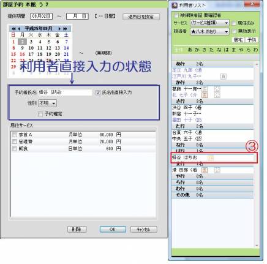The image size is (267, 264).
Task: Select user 台東 六子 in list
Action: pos(212,132)
